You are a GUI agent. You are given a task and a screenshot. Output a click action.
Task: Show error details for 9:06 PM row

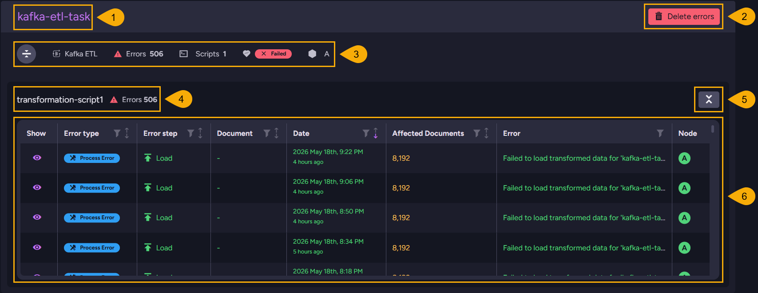[x=37, y=187]
